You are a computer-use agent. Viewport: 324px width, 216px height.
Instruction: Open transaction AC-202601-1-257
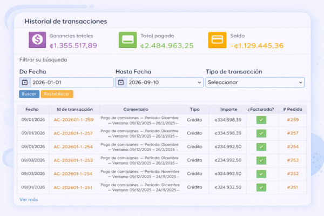tap(73, 133)
